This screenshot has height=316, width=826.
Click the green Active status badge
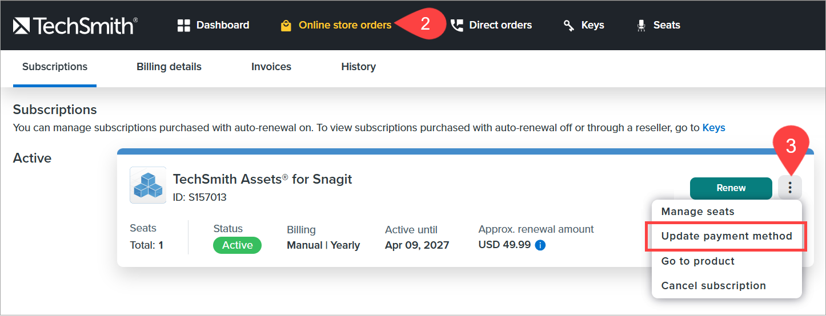click(237, 245)
